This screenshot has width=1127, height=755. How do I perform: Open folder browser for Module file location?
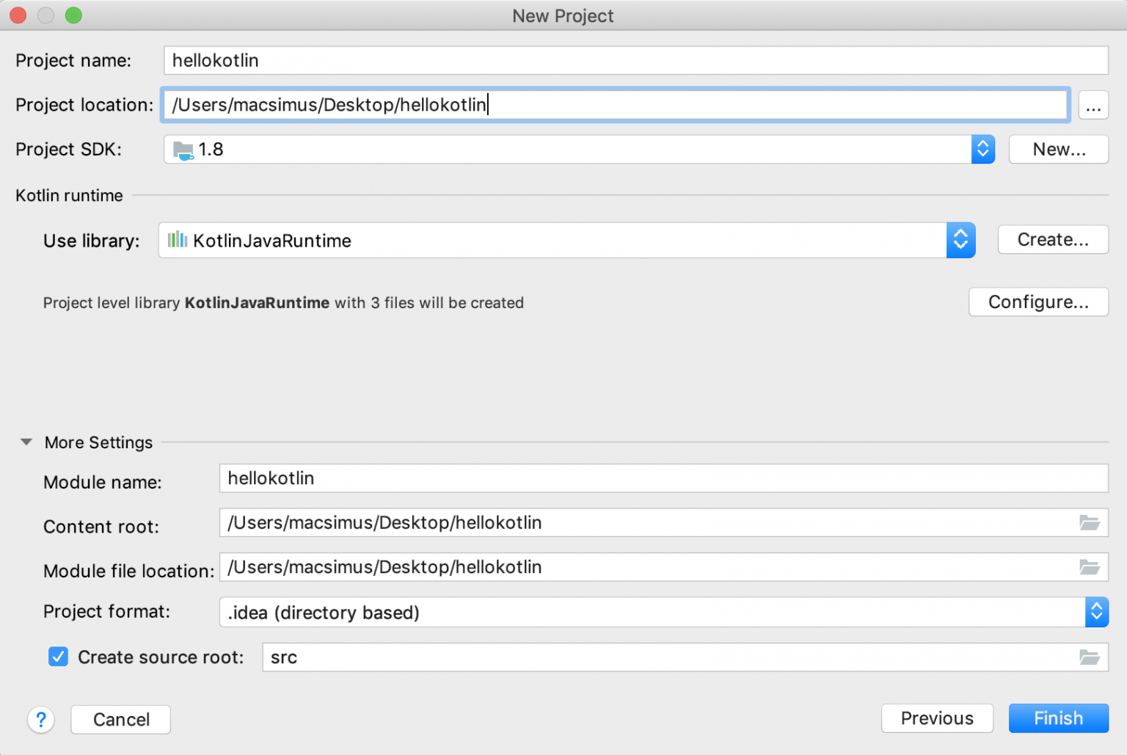point(1090,567)
